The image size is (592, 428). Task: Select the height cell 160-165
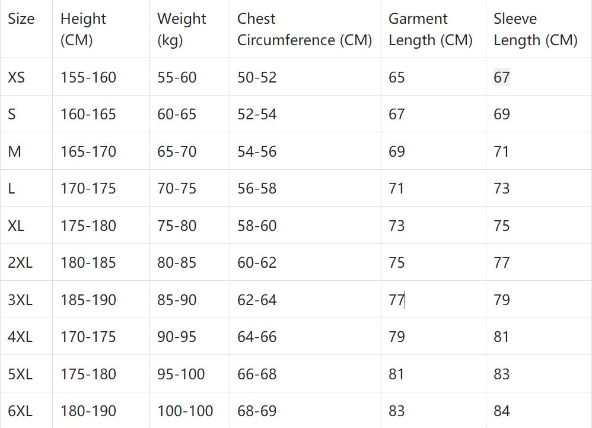(88, 114)
